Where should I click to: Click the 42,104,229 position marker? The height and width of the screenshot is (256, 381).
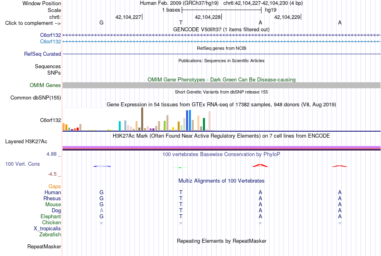[x=287, y=17]
